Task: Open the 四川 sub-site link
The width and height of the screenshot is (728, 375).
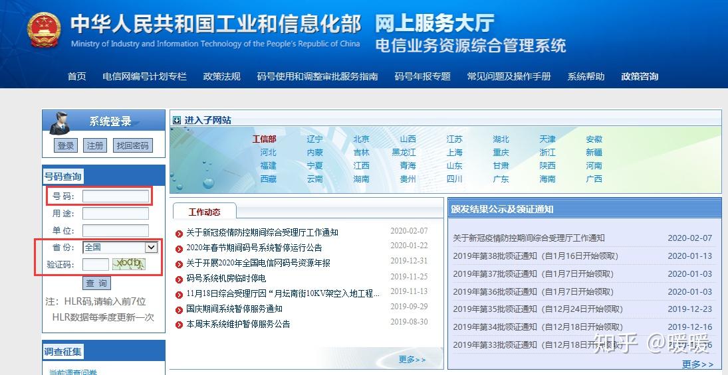Action: click(455, 179)
